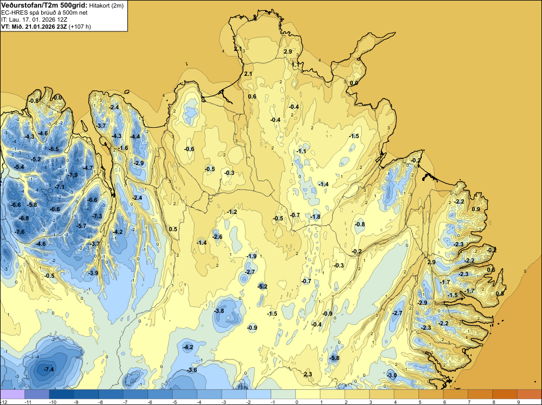Click the -2.6 temperature value

[217, 237]
